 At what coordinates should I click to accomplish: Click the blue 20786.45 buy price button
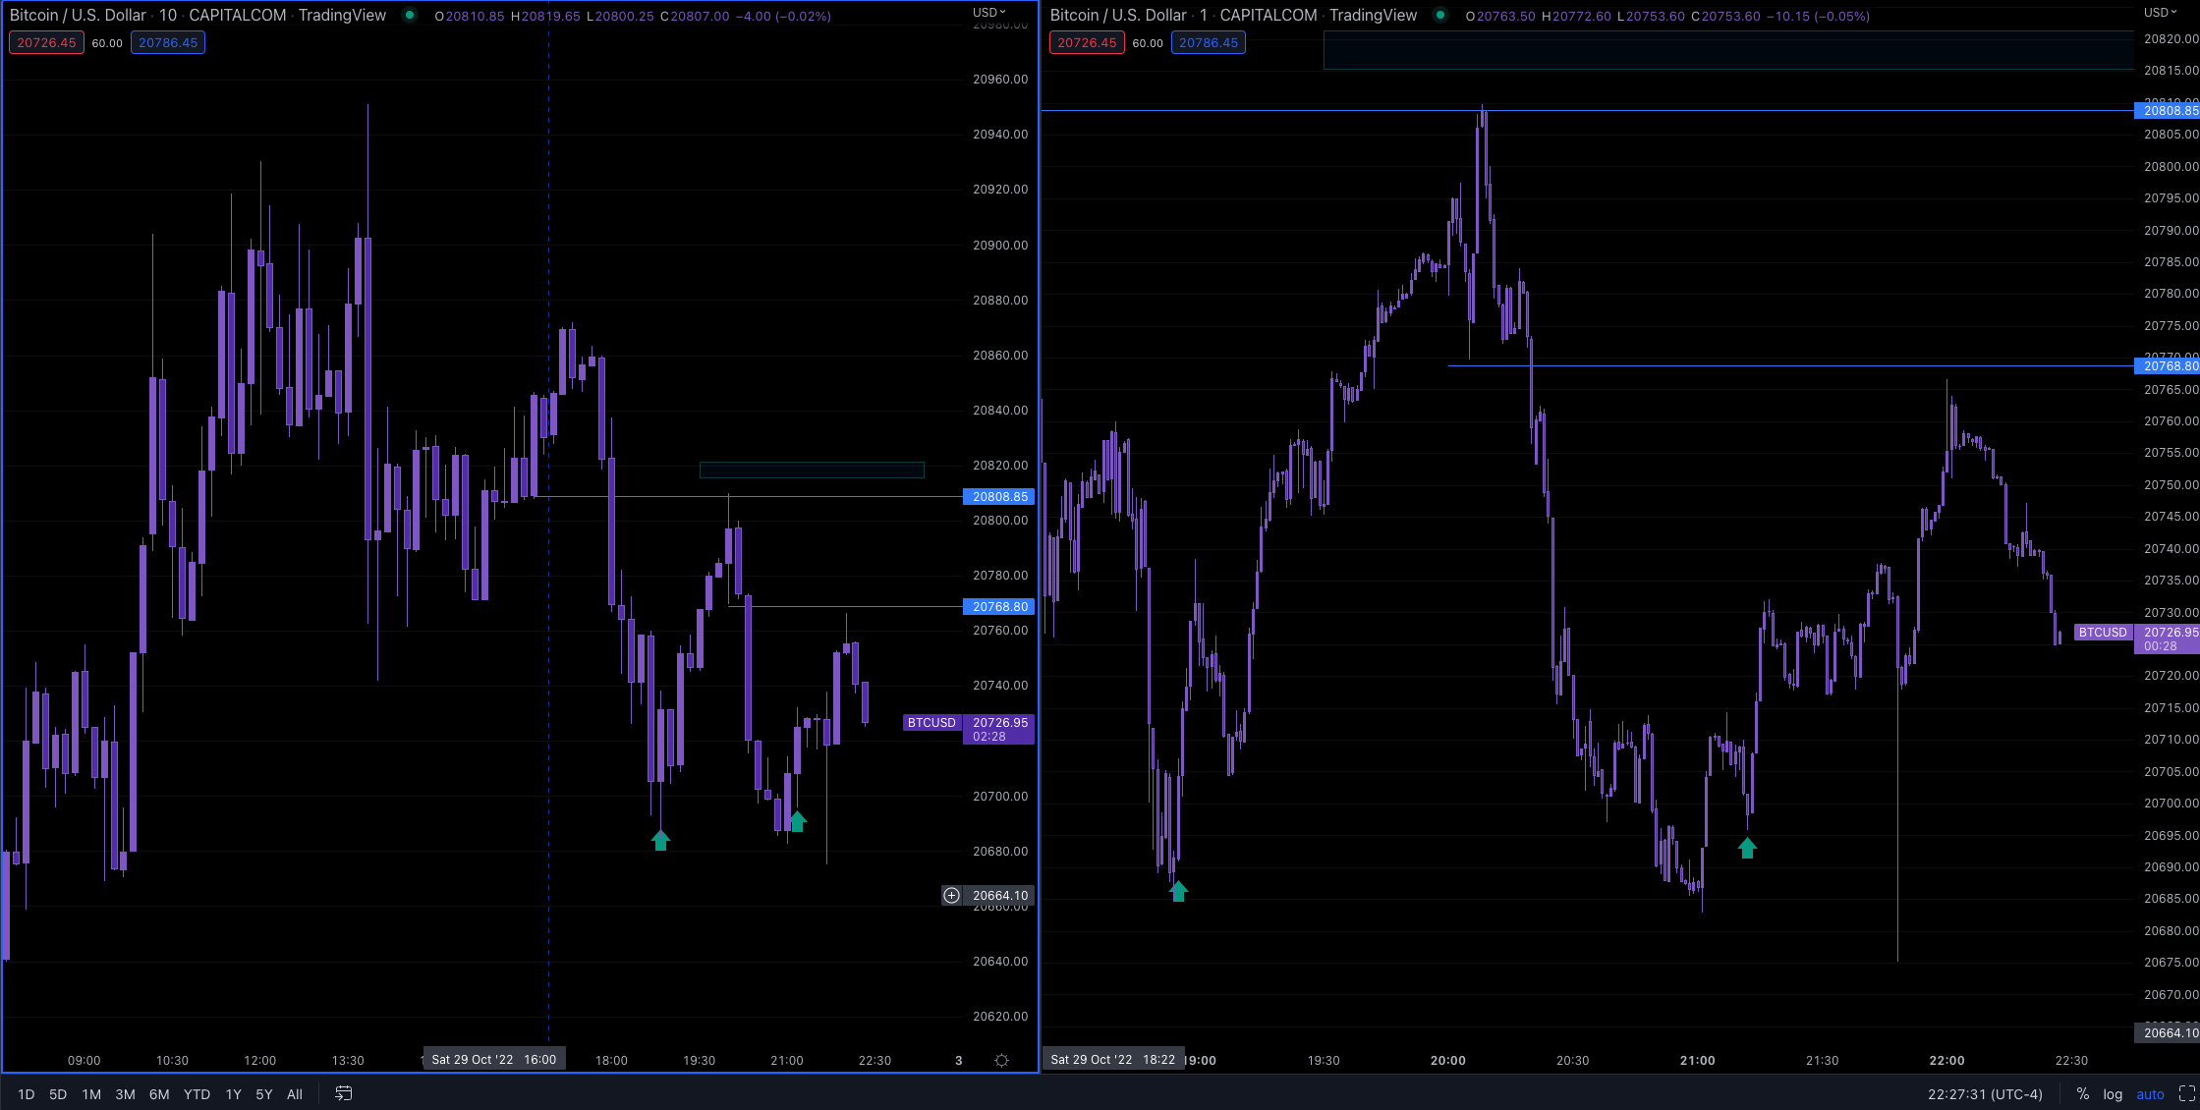click(167, 42)
